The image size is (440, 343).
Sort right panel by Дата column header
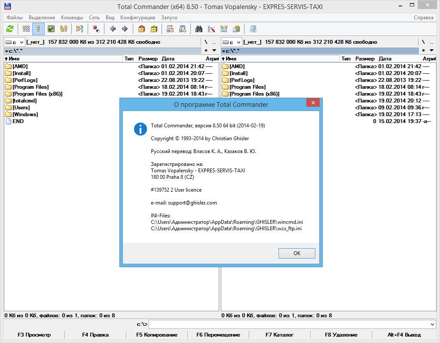click(x=400, y=58)
